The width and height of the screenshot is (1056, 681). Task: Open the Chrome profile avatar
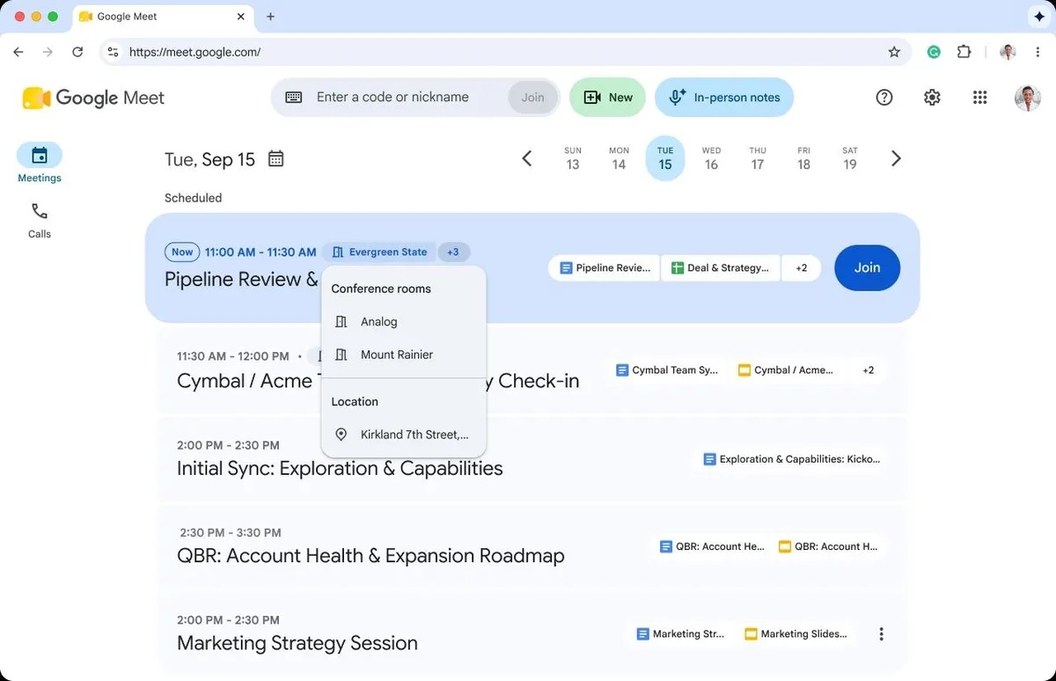(x=1008, y=52)
